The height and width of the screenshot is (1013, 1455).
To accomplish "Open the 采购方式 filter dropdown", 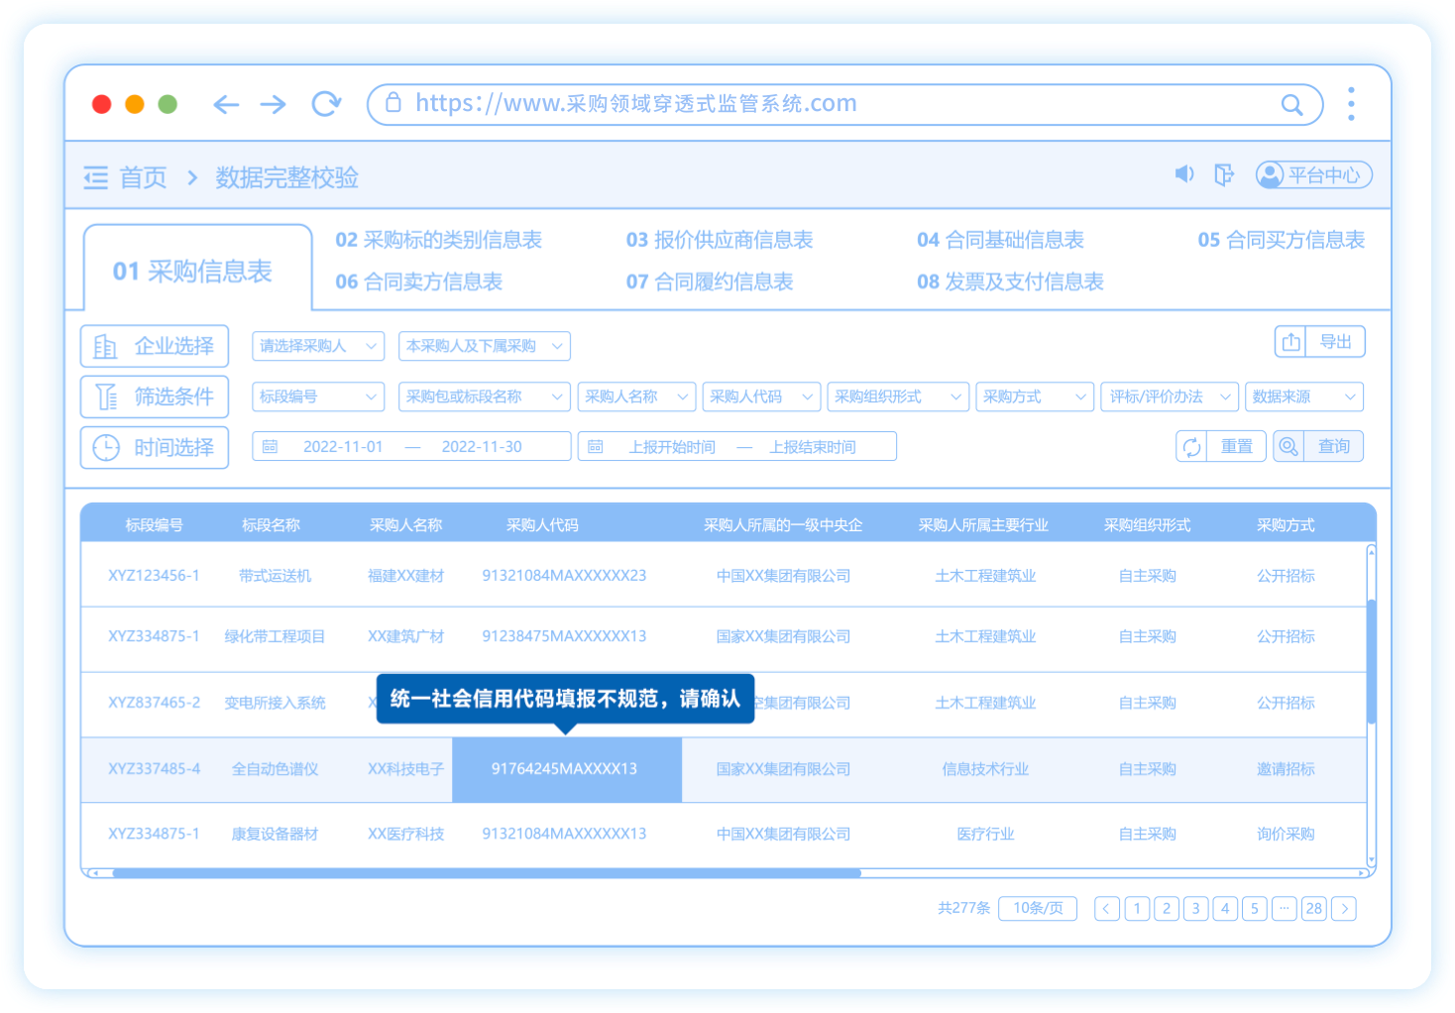I will pyautogui.click(x=1035, y=396).
